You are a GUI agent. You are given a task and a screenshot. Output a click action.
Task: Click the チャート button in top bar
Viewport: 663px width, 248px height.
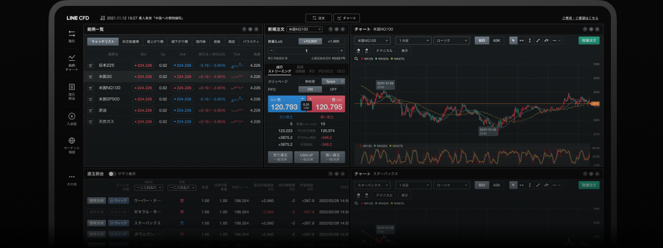(346, 18)
